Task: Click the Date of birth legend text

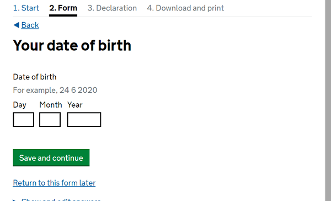Action: point(35,77)
